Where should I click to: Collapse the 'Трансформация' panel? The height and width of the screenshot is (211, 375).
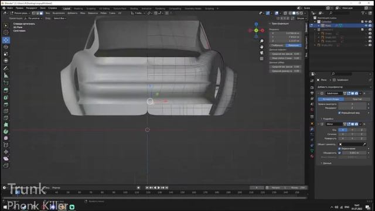270,23
